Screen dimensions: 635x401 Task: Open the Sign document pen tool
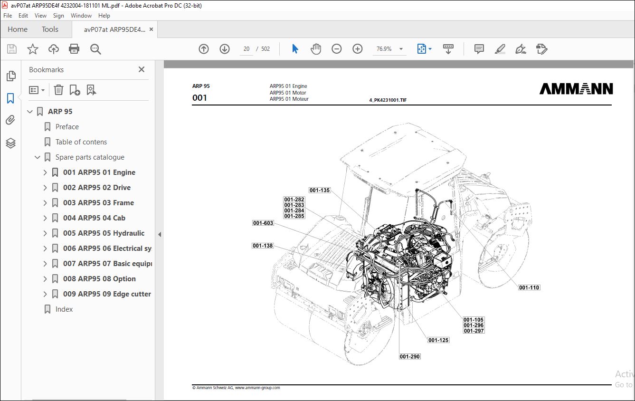pos(521,49)
